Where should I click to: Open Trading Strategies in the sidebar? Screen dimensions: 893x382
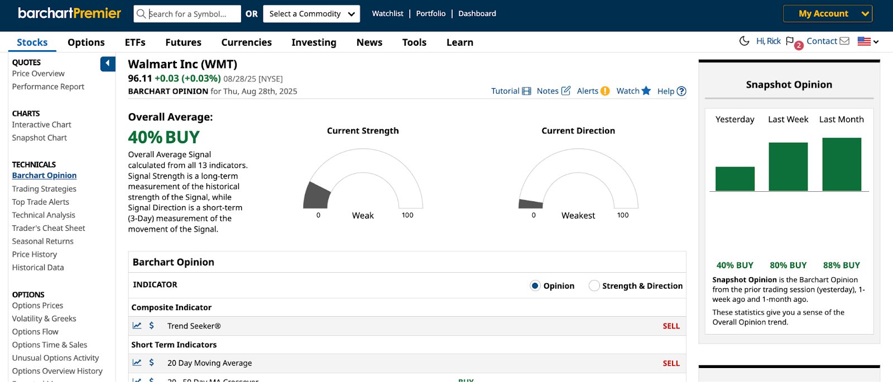44,189
